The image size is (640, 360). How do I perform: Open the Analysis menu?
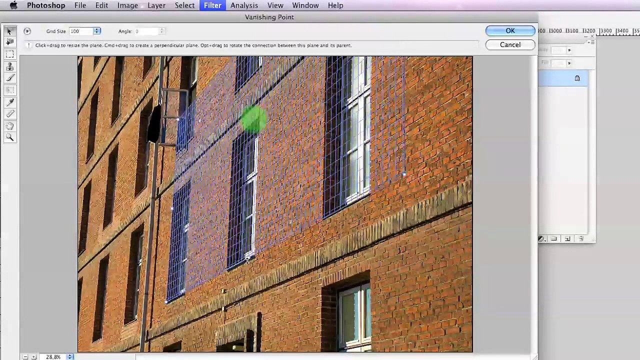coord(244,5)
